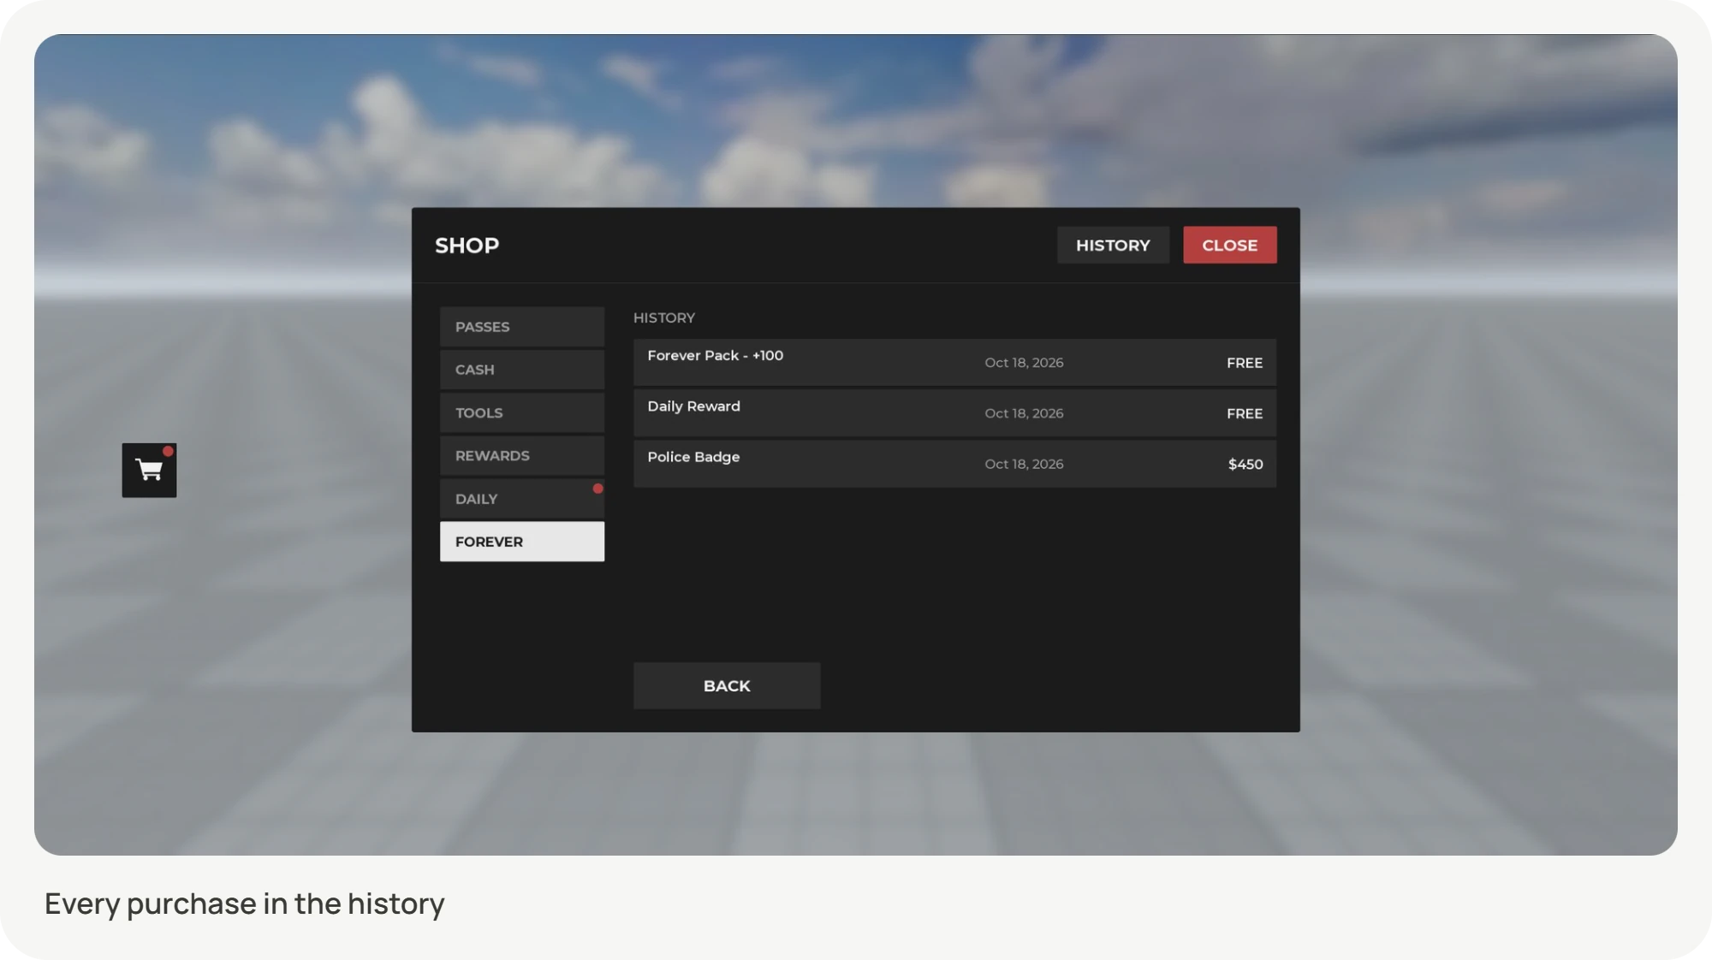Image resolution: width=1712 pixels, height=960 pixels.
Task: Click the BACK button
Action: click(x=727, y=685)
